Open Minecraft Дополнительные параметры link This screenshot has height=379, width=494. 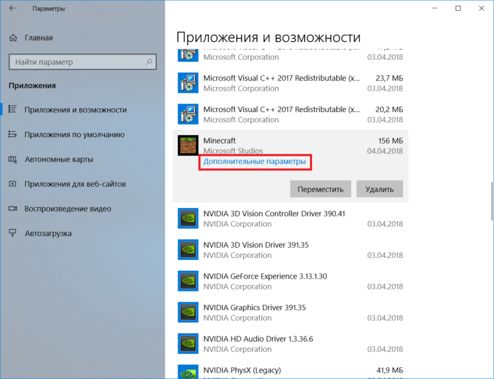pyautogui.click(x=254, y=162)
